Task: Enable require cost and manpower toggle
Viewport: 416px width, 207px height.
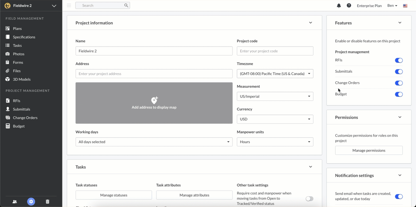Action: point(309,199)
